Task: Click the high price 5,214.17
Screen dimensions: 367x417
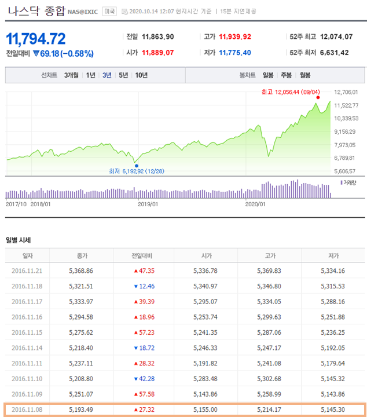Action: coord(269,409)
